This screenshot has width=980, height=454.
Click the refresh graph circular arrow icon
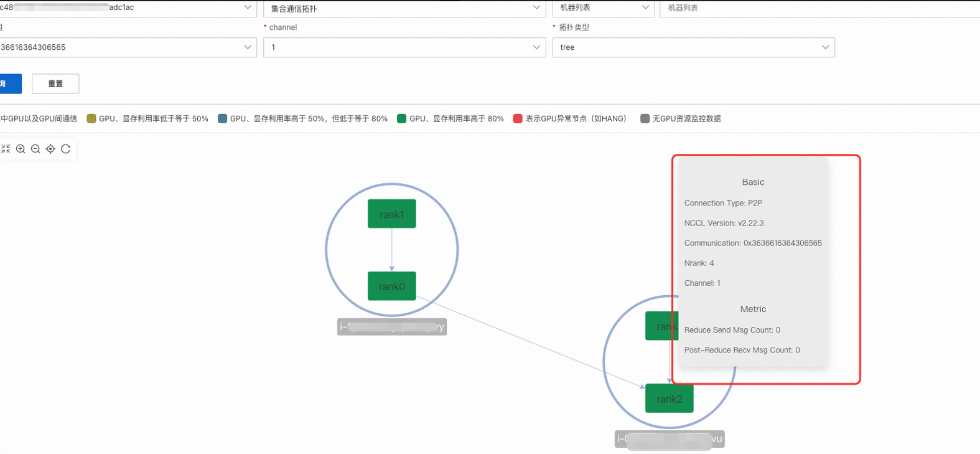point(65,149)
